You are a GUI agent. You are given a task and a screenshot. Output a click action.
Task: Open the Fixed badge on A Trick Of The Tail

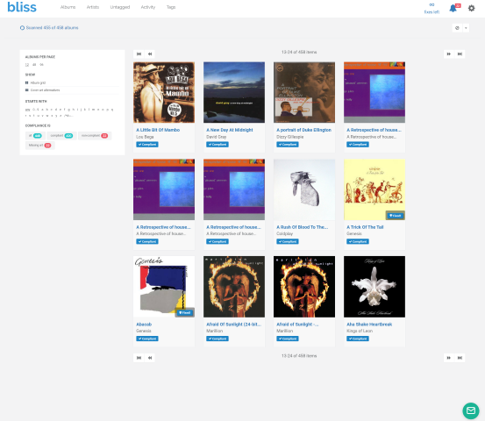pyautogui.click(x=396, y=216)
